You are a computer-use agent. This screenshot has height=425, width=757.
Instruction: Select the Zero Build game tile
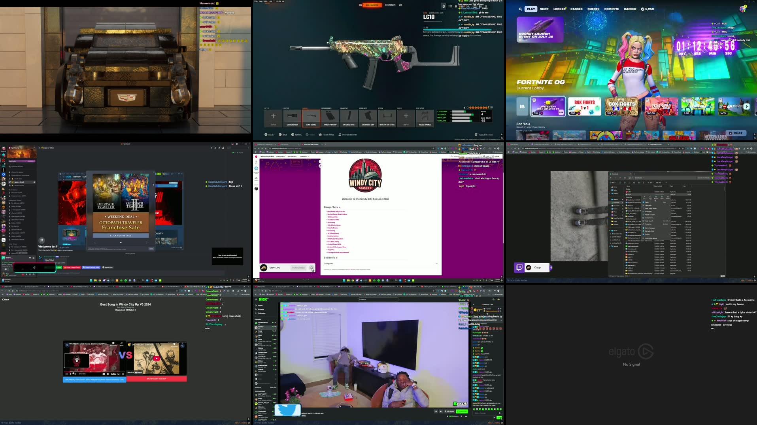pyautogui.click(x=661, y=106)
